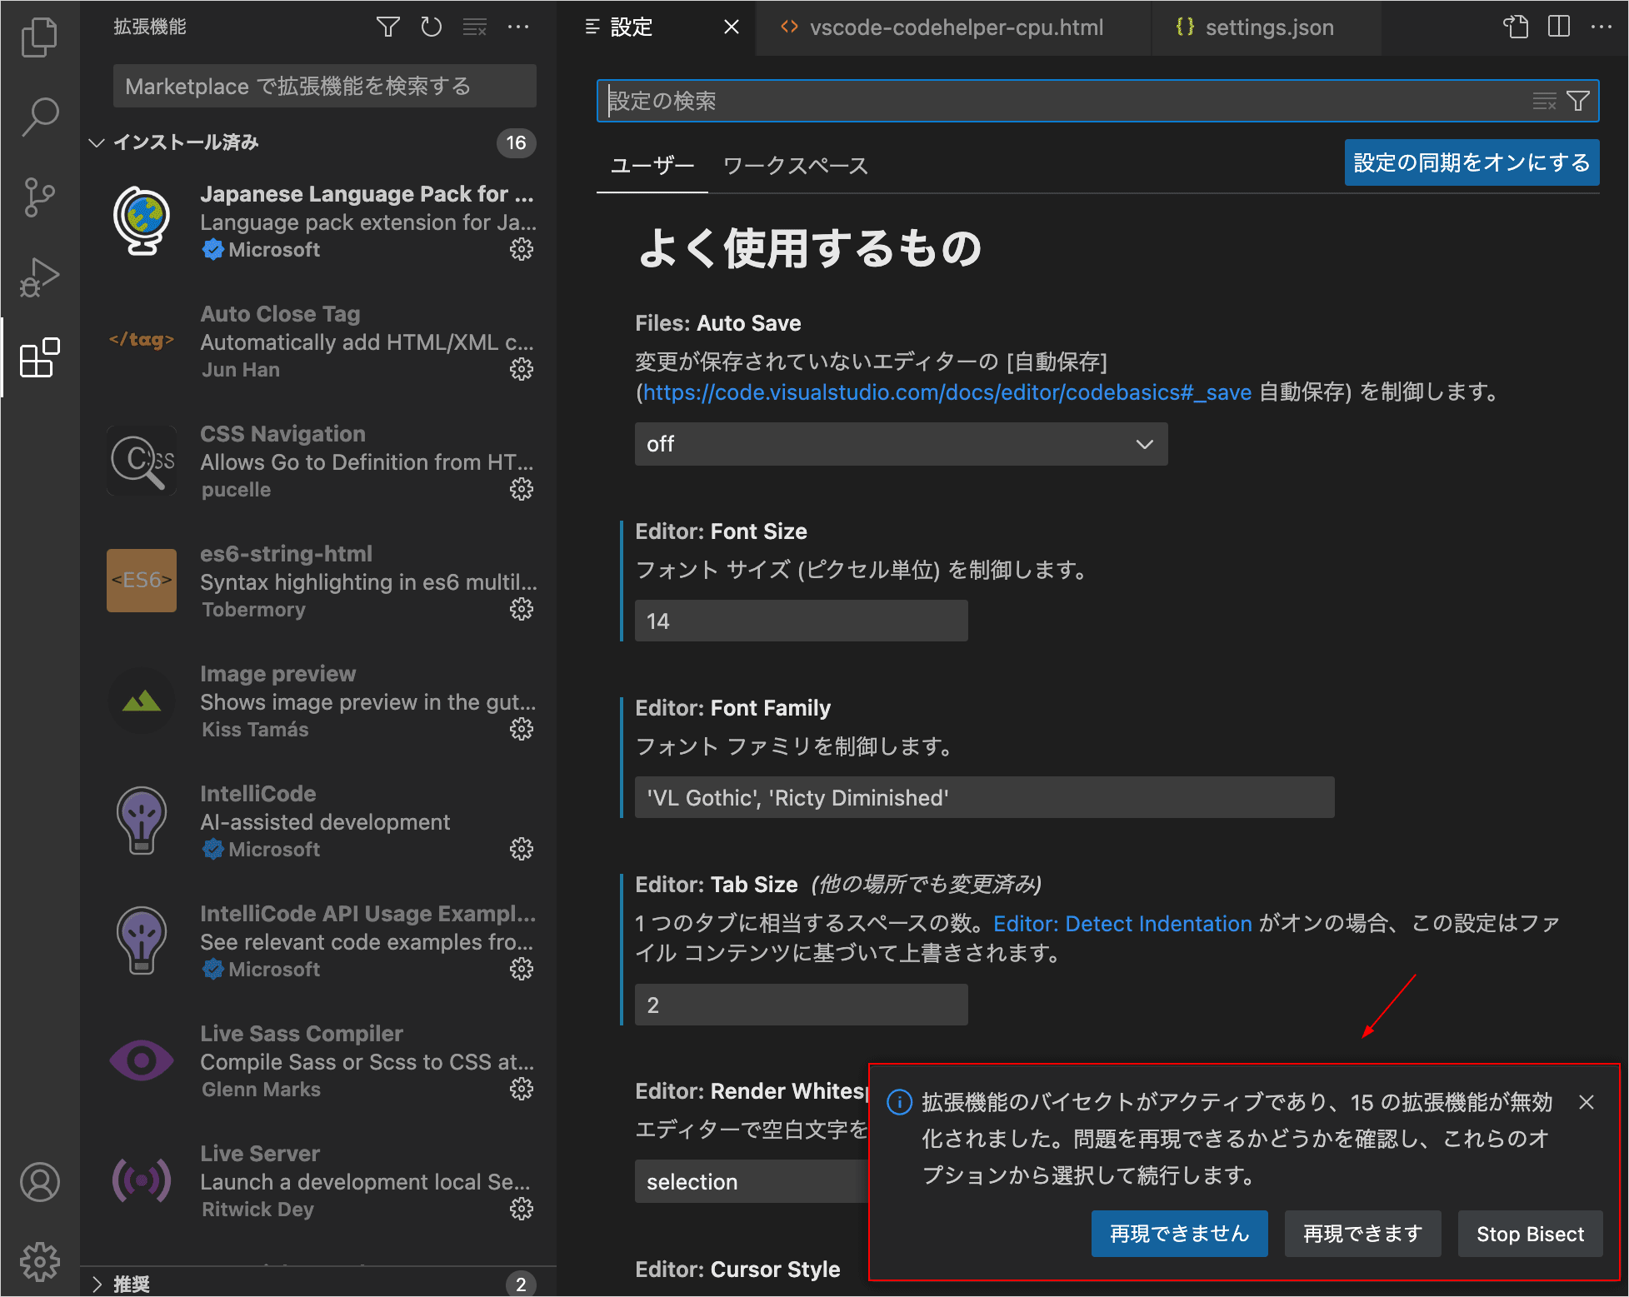Open gear for IntelliCode extension
This screenshot has width=1629, height=1297.
(x=522, y=849)
